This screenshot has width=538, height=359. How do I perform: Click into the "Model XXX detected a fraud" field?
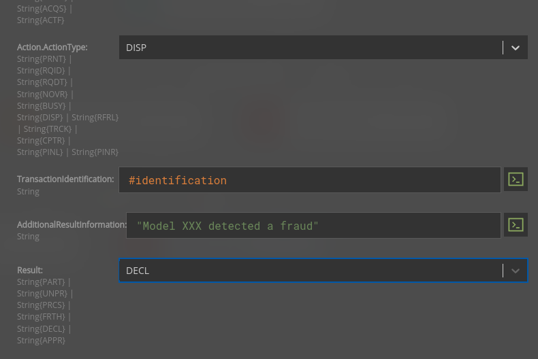(313, 226)
